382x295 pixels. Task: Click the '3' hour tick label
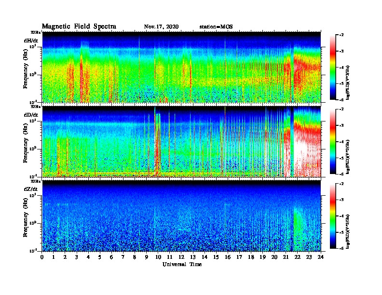click(x=77, y=257)
